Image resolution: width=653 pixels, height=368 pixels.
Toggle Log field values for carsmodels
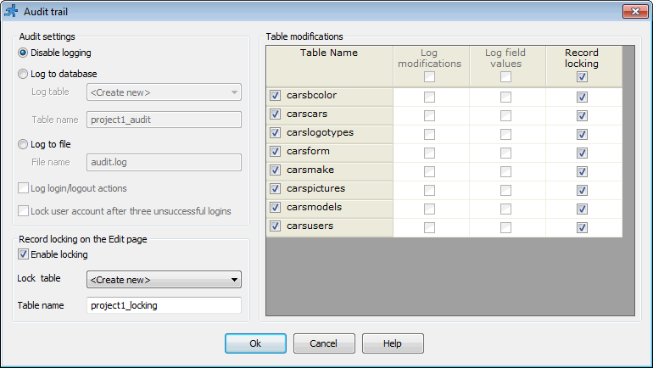(505, 209)
